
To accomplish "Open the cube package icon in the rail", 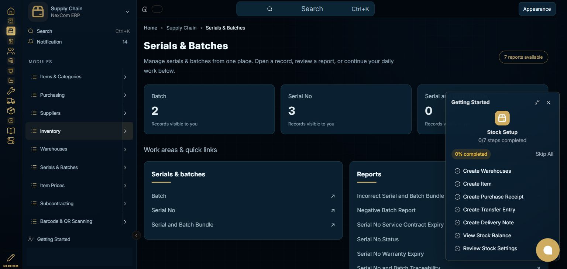I will point(11,111).
